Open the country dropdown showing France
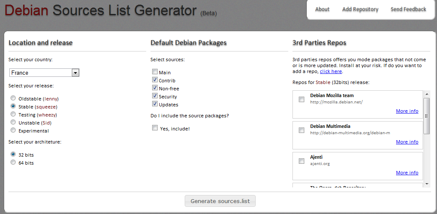437x214 pixels. pos(44,73)
